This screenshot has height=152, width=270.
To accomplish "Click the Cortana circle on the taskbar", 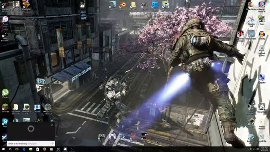I will (x=10, y=149).
